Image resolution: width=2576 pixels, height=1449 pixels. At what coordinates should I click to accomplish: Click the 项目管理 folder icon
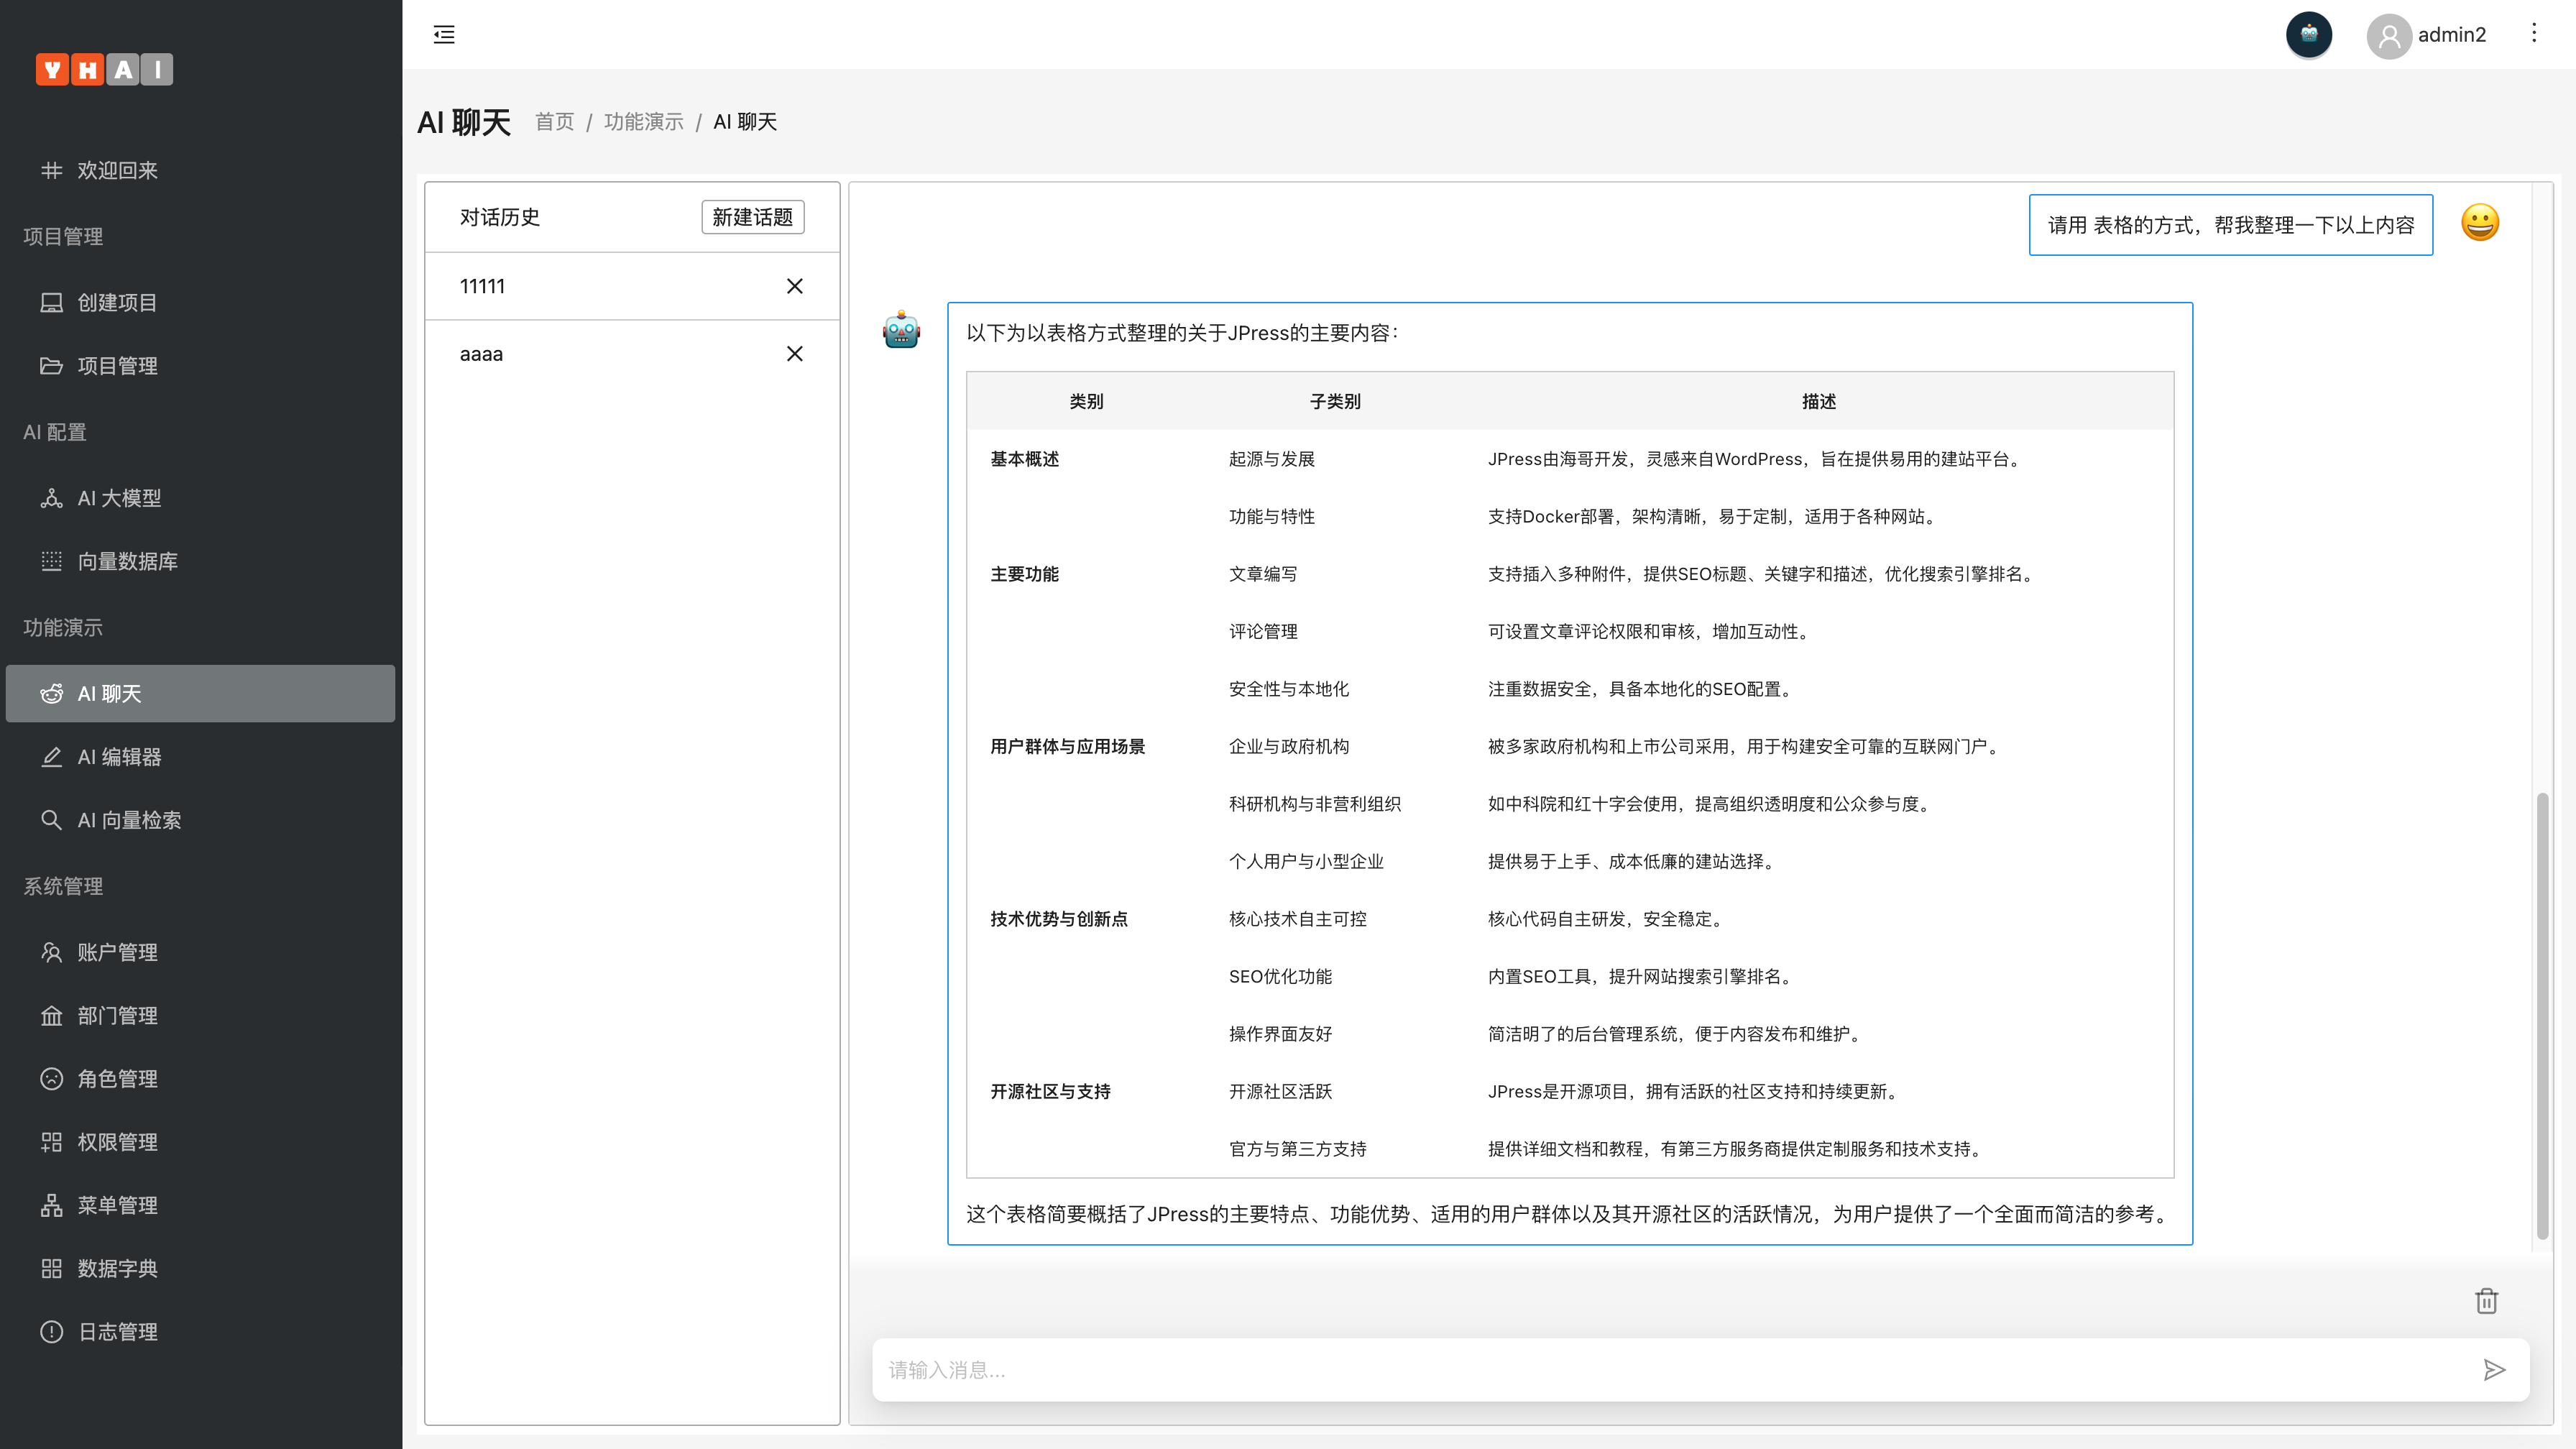coord(51,366)
